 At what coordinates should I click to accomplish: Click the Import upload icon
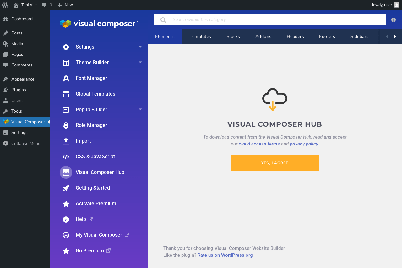click(66, 141)
